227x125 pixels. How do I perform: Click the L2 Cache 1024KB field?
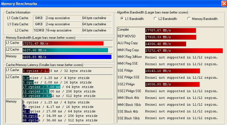point(39,30)
